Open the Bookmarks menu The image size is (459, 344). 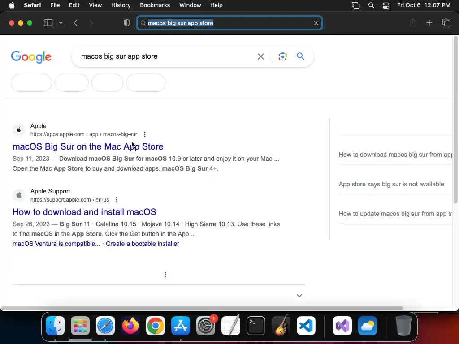click(x=155, y=5)
